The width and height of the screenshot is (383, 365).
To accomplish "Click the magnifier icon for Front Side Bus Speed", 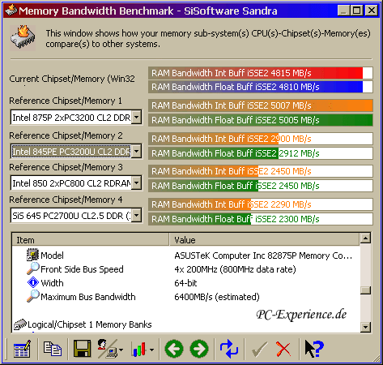I will tap(32, 268).
